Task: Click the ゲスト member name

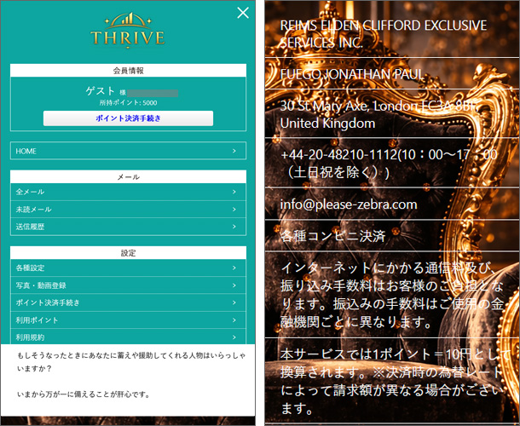Action: coord(100,91)
